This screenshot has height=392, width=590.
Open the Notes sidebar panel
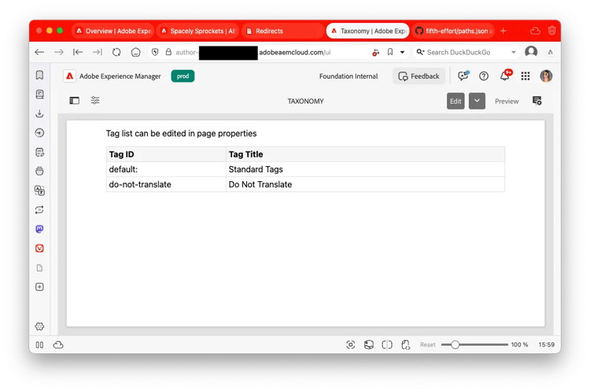point(39,152)
